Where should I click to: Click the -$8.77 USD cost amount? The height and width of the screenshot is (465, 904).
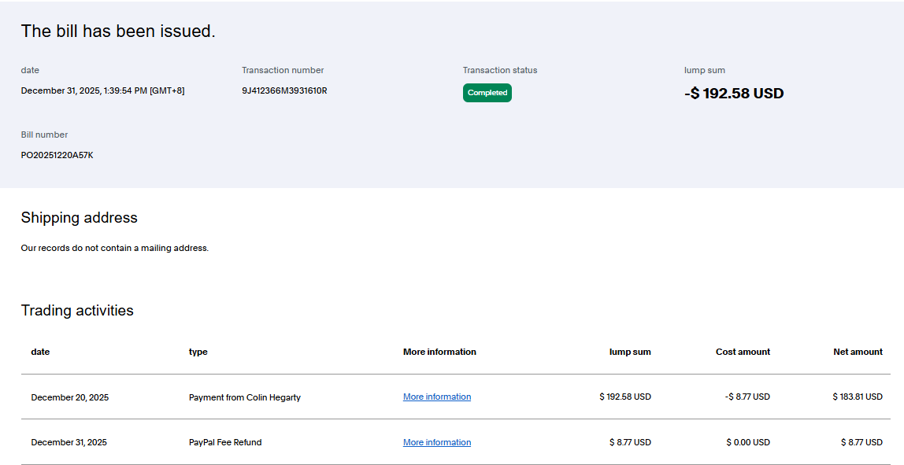pyautogui.click(x=747, y=397)
